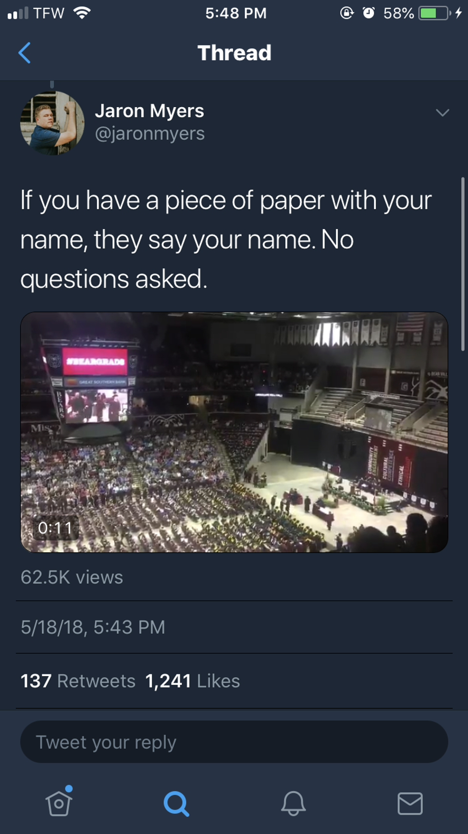Image resolution: width=468 pixels, height=834 pixels.
Task: Open the Notifications bell tab
Action: (x=293, y=803)
